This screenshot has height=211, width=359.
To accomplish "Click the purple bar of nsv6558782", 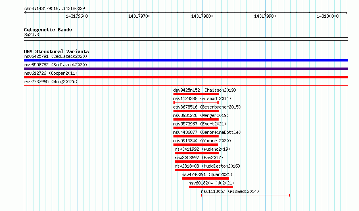I will pyautogui.click(x=186, y=69).
